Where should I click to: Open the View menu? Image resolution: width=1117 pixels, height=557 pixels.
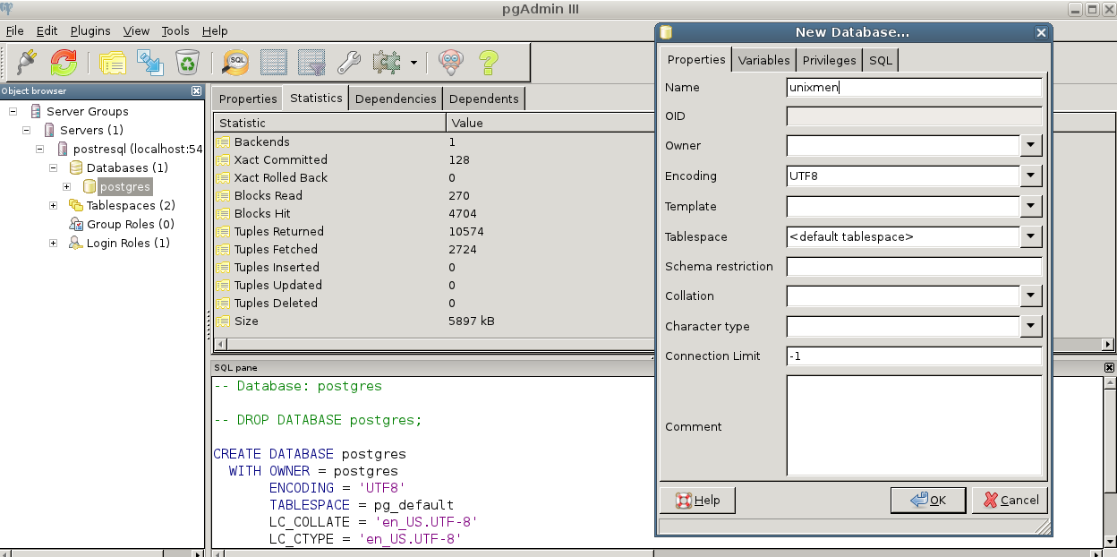click(x=136, y=30)
